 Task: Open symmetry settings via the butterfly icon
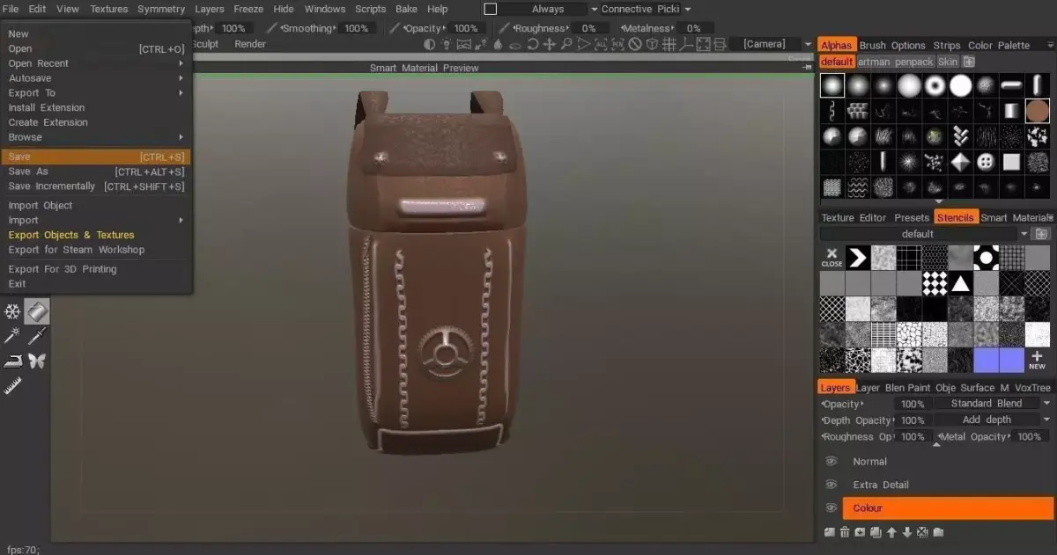click(x=37, y=361)
